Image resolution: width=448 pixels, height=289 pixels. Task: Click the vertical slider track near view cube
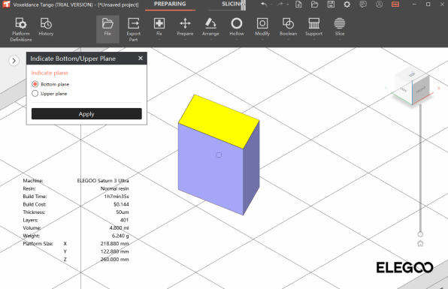(x=420, y=168)
